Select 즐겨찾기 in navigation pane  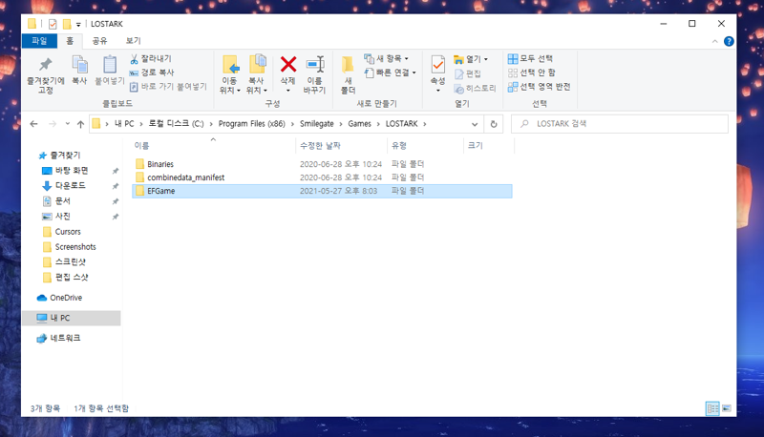tap(65, 156)
